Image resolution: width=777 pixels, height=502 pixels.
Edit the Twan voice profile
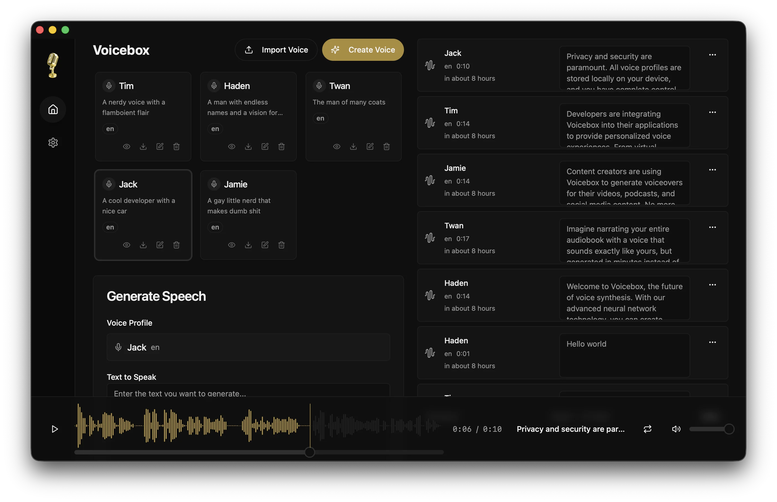point(370,146)
